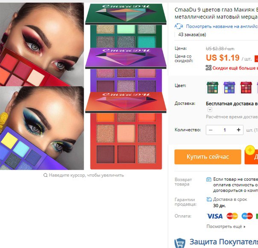The height and width of the screenshot is (248, 258).
Task: Click the Buyer Protection cart shield icon
Action: [180, 243]
